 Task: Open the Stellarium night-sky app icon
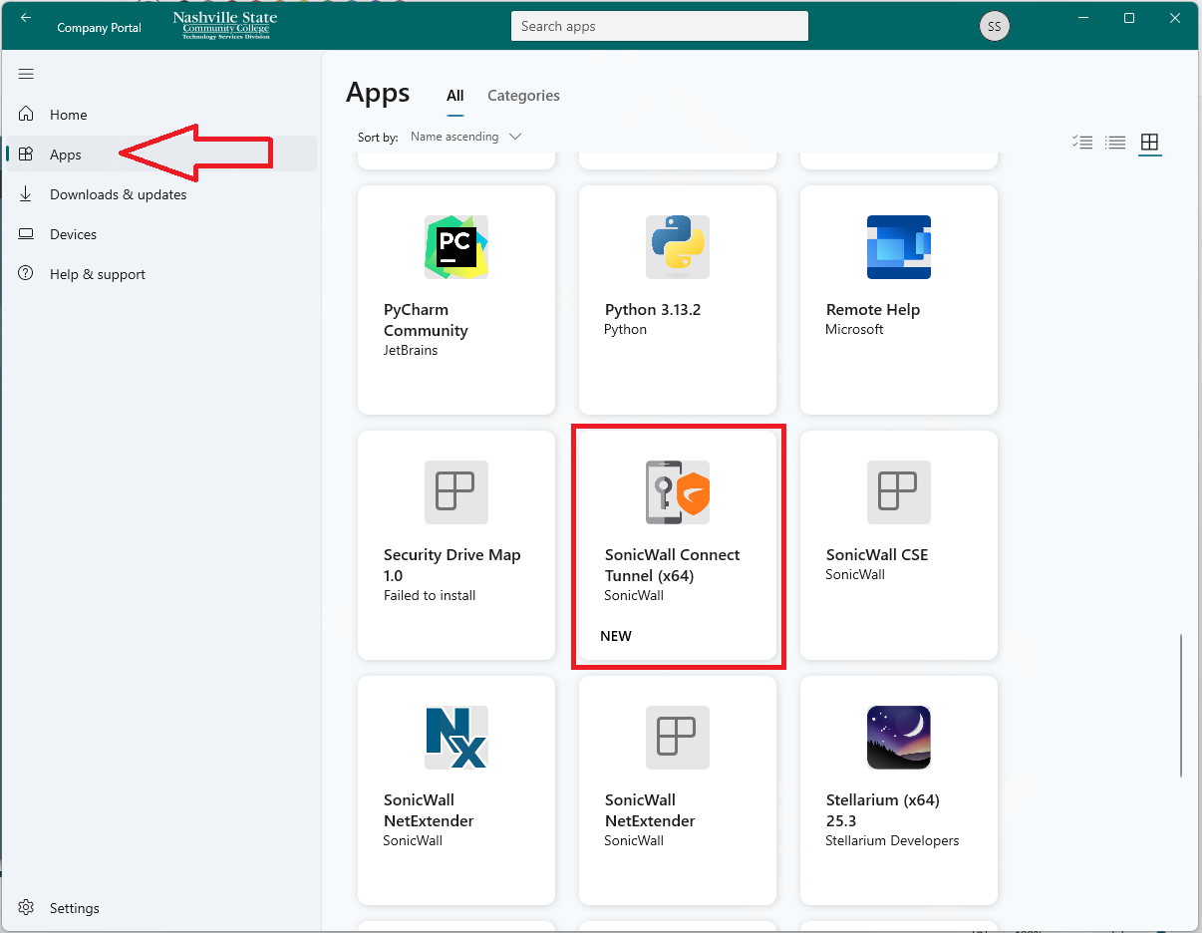click(898, 738)
